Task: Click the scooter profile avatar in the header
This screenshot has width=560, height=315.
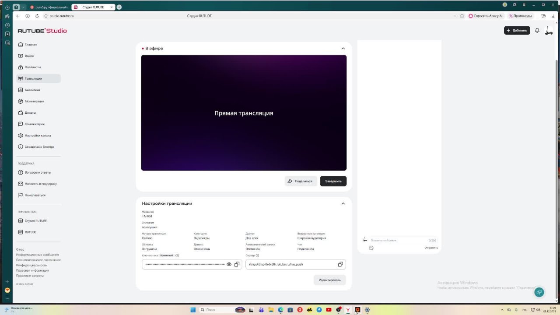Action: tap(549, 31)
